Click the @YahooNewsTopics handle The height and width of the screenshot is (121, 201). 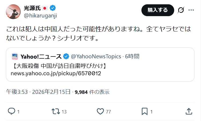click(96, 56)
